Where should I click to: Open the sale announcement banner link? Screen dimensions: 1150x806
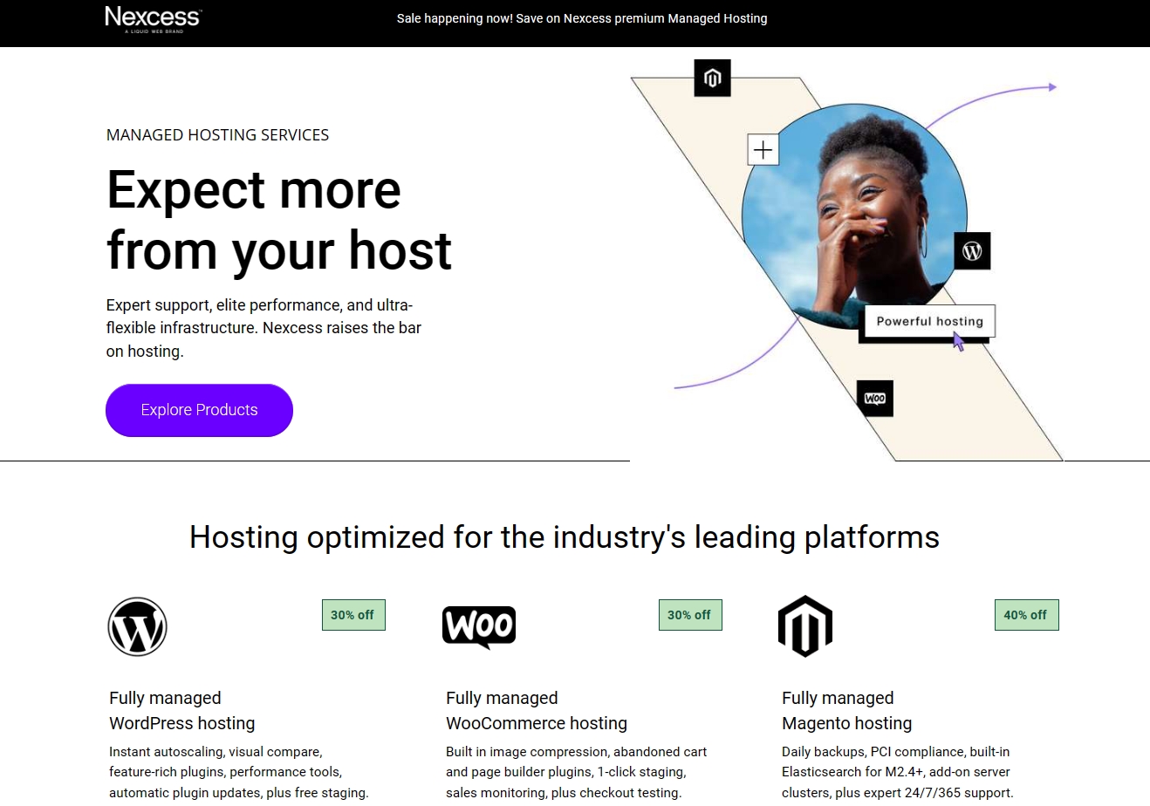click(582, 18)
